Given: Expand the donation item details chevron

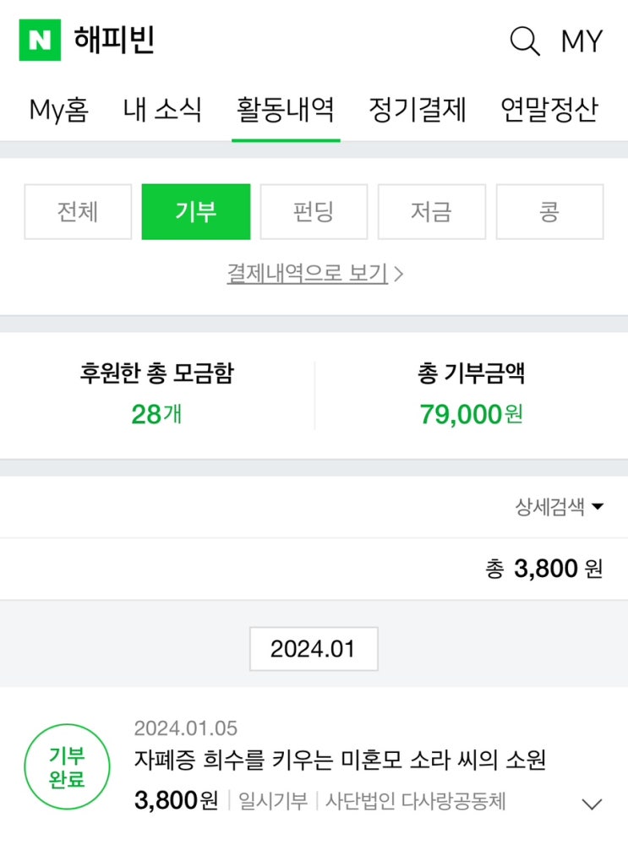Looking at the screenshot, I should pos(593,804).
